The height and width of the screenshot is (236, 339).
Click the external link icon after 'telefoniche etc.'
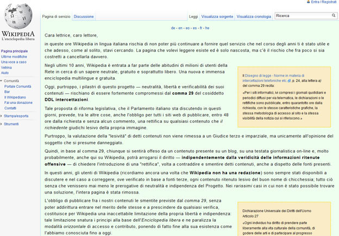289,80
